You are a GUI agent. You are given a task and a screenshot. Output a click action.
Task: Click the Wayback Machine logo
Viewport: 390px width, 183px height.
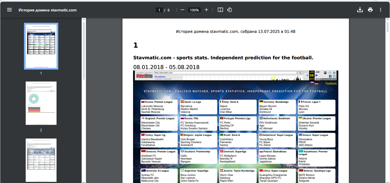tap(144, 76)
